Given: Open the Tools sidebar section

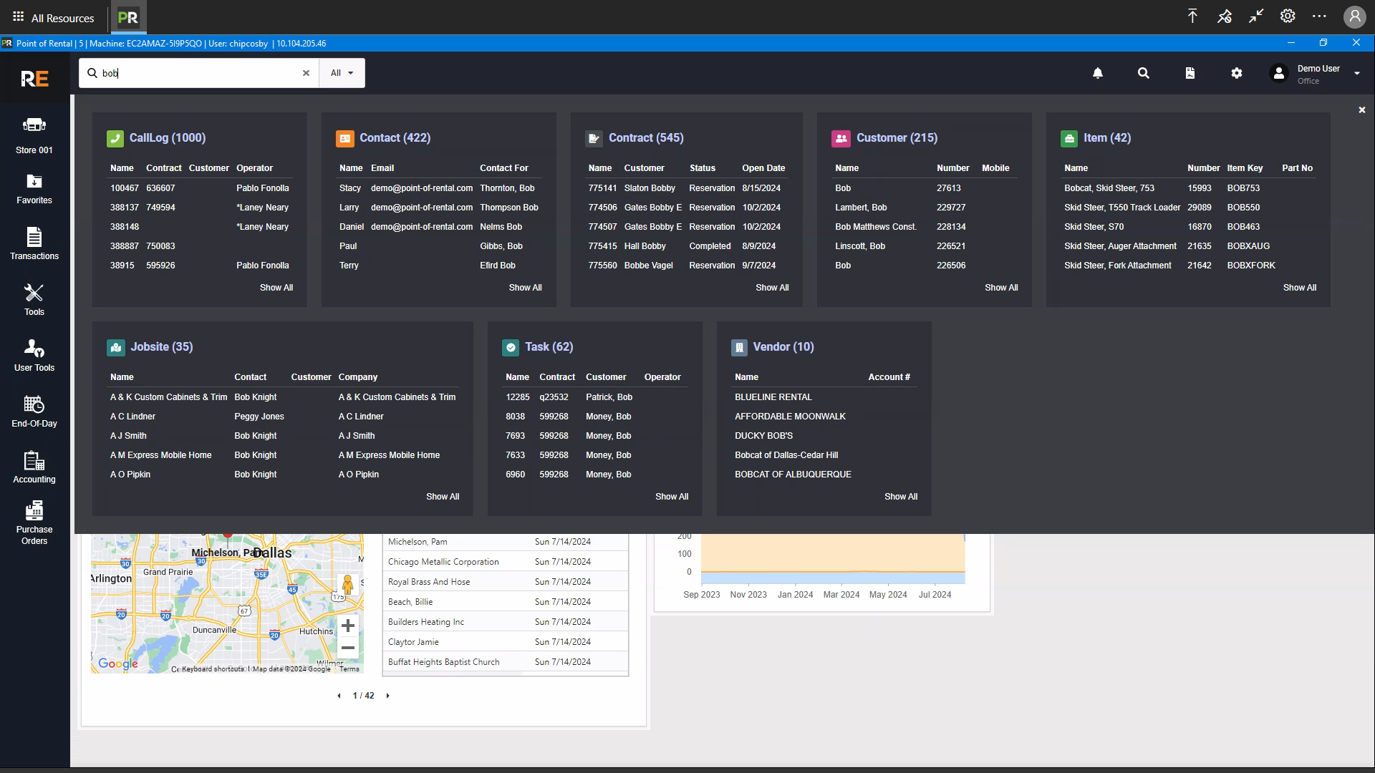Looking at the screenshot, I should [x=34, y=300].
